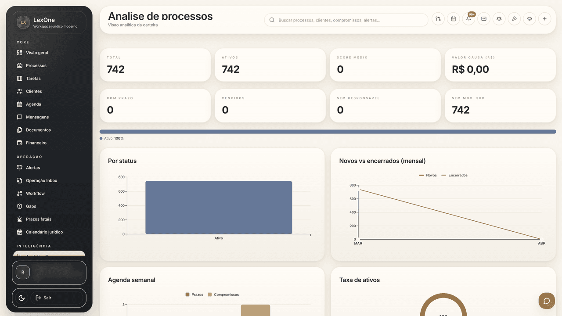Select the workflow branches icon in the header
Viewport: 562px width, 316px height.
[x=438, y=19]
